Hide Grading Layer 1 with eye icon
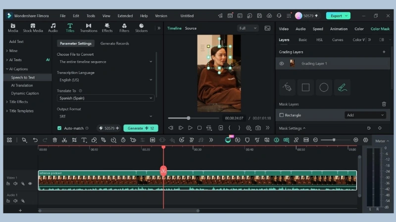This screenshot has height=222, width=396. point(281,64)
